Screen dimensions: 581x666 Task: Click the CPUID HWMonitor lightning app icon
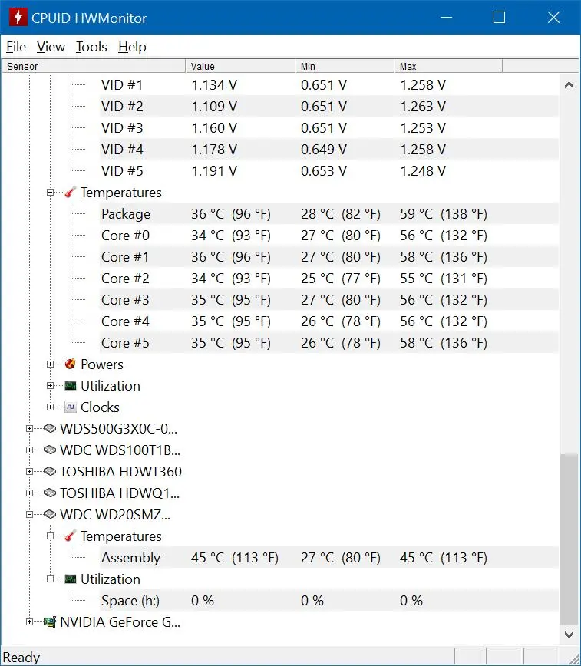click(18, 18)
